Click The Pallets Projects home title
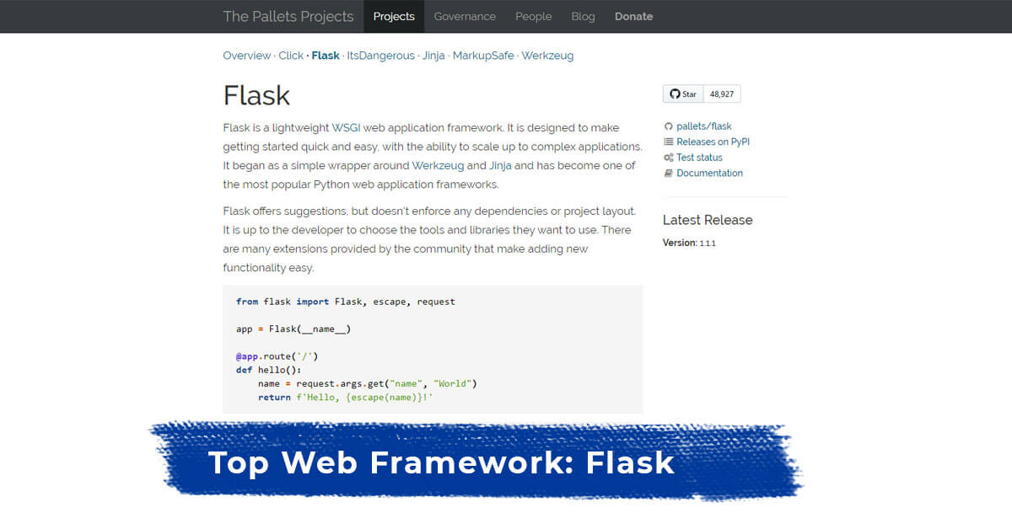 coord(288,16)
